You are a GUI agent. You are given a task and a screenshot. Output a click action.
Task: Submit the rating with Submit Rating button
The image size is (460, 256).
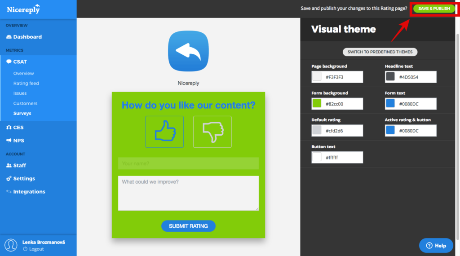(188, 226)
